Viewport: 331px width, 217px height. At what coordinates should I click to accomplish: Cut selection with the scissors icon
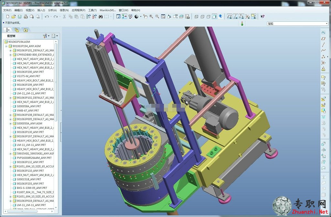click(x=64, y=16)
